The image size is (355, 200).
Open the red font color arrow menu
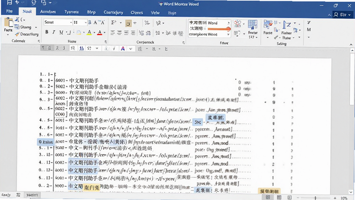(x=105, y=33)
